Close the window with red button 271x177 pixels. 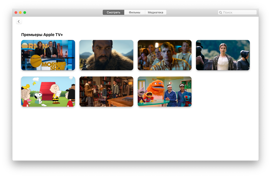tap(16, 12)
